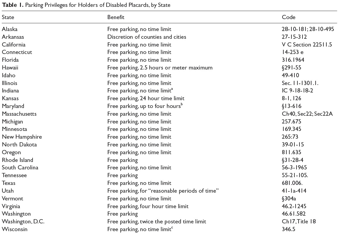Click the Table 1 title text
This screenshot has height=235, width=338.
click(86, 5)
